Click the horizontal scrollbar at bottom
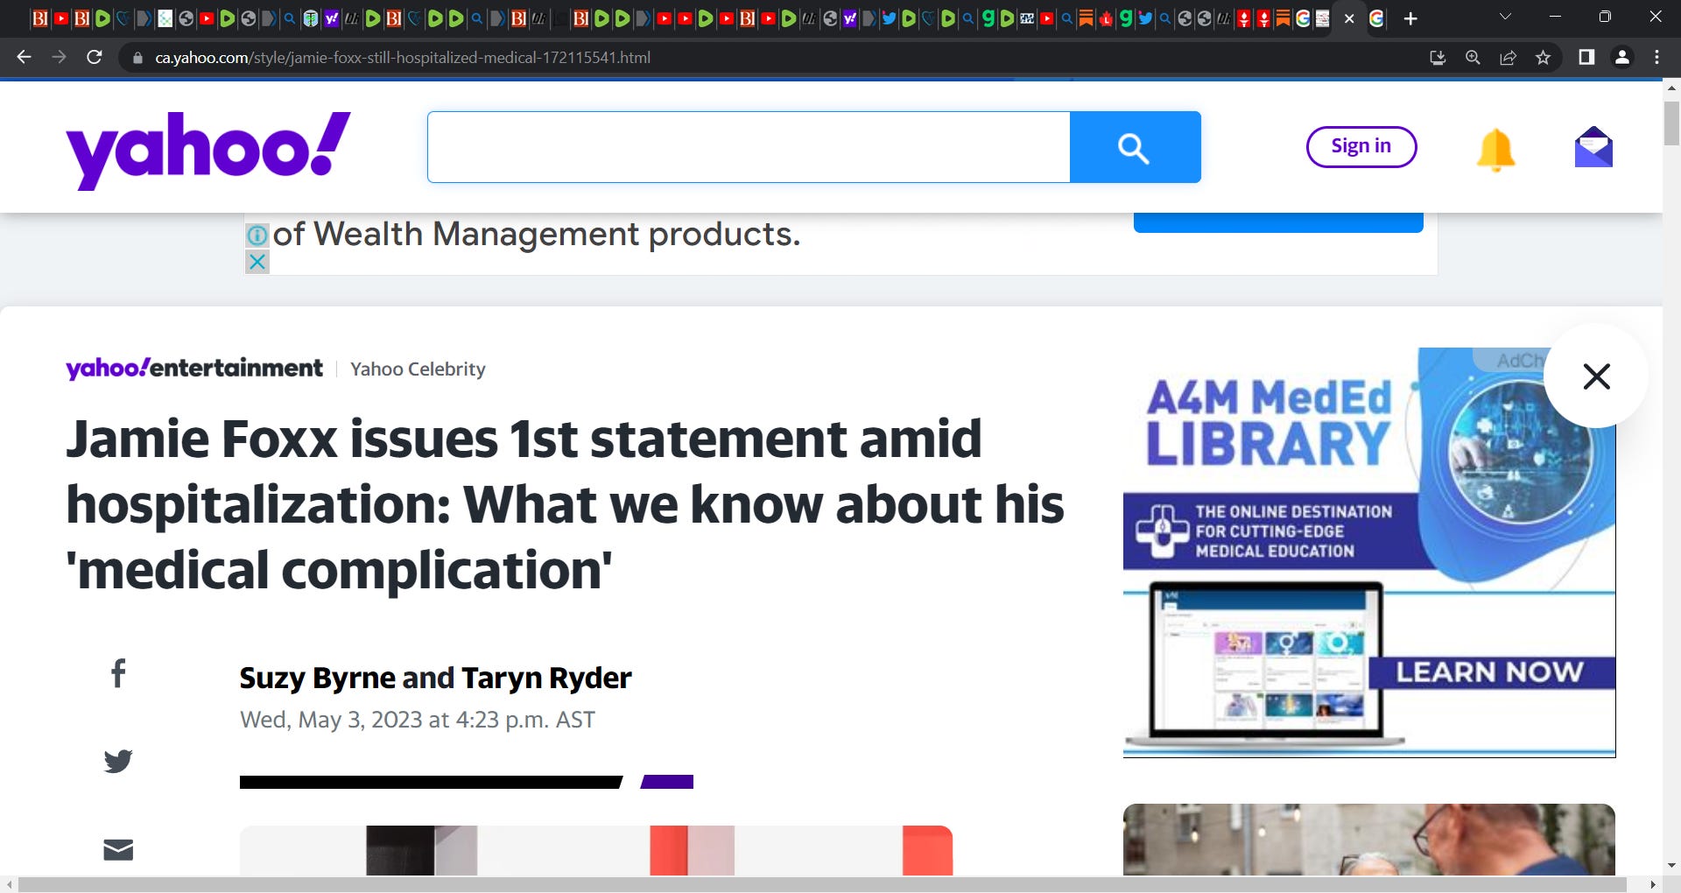1681x893 pixels. click(821, 885)
